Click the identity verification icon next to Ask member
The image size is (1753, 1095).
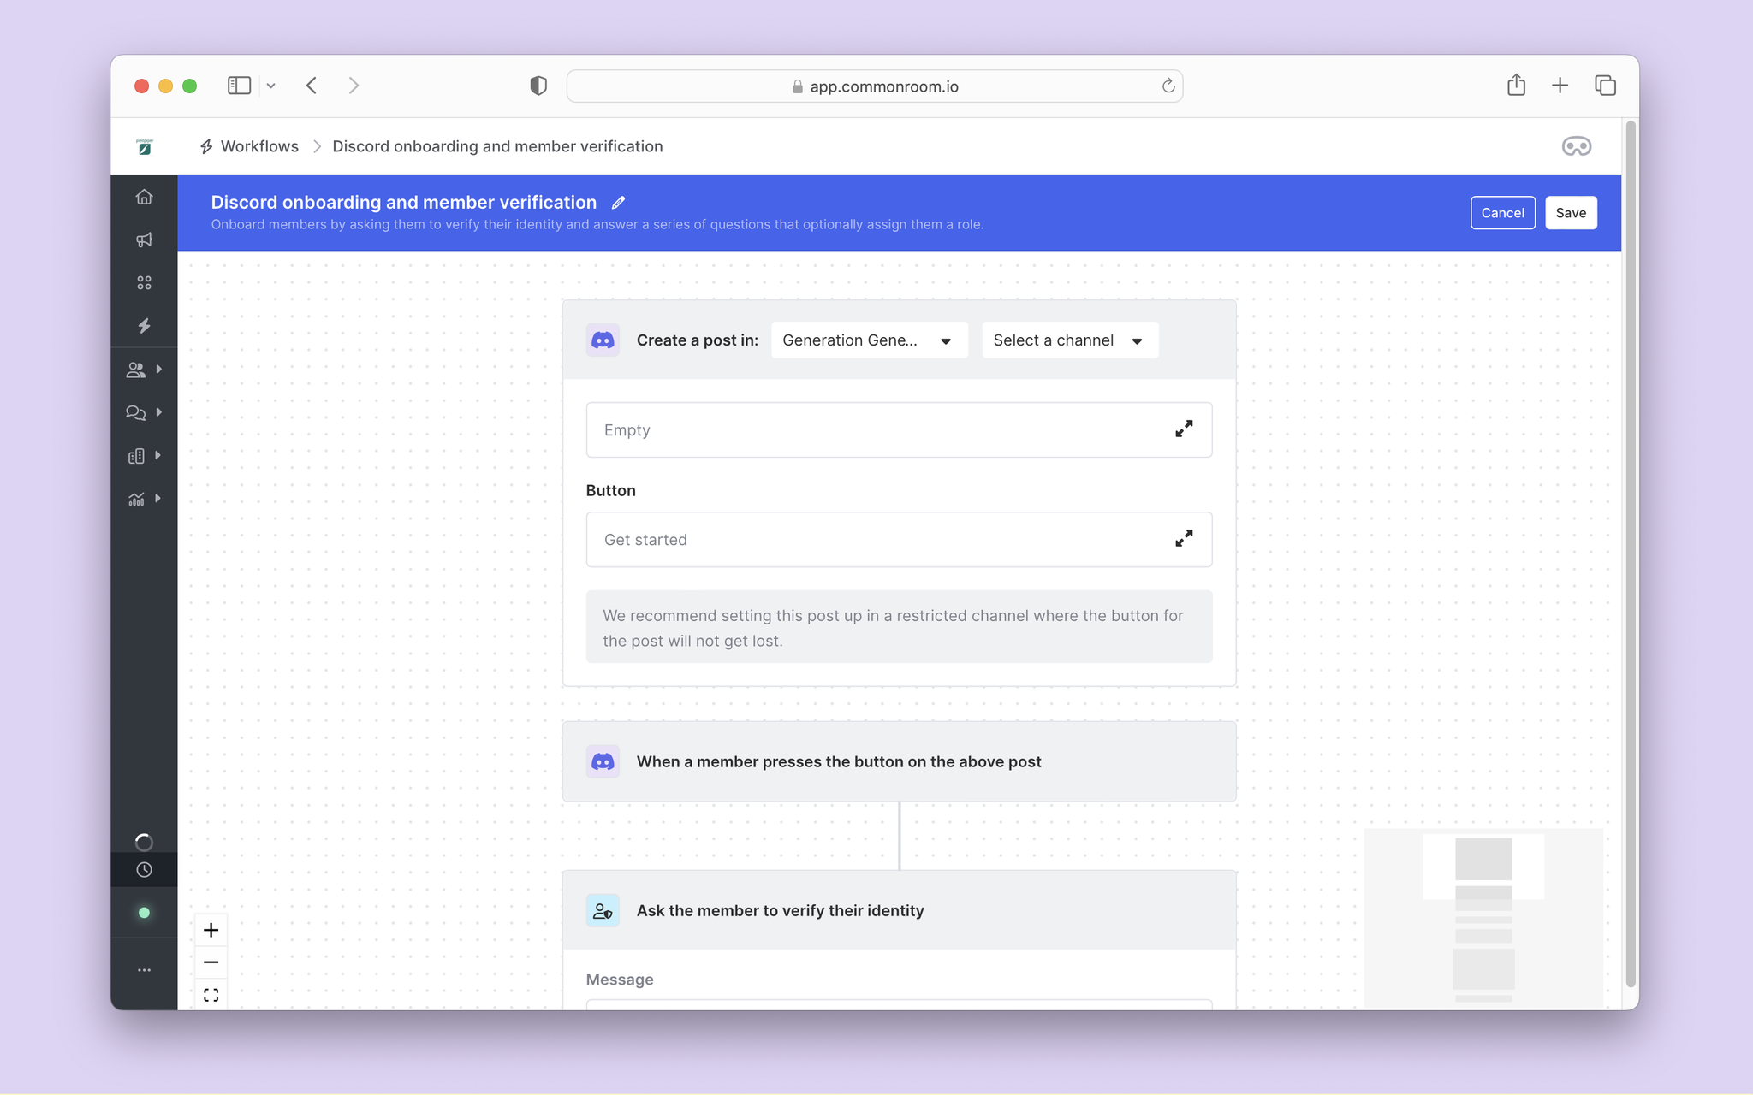[x=603, y=909]
